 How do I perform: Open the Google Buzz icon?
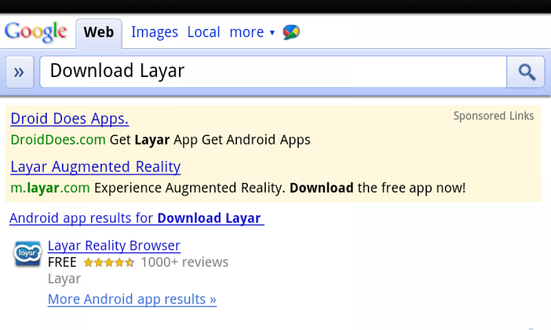291,32
